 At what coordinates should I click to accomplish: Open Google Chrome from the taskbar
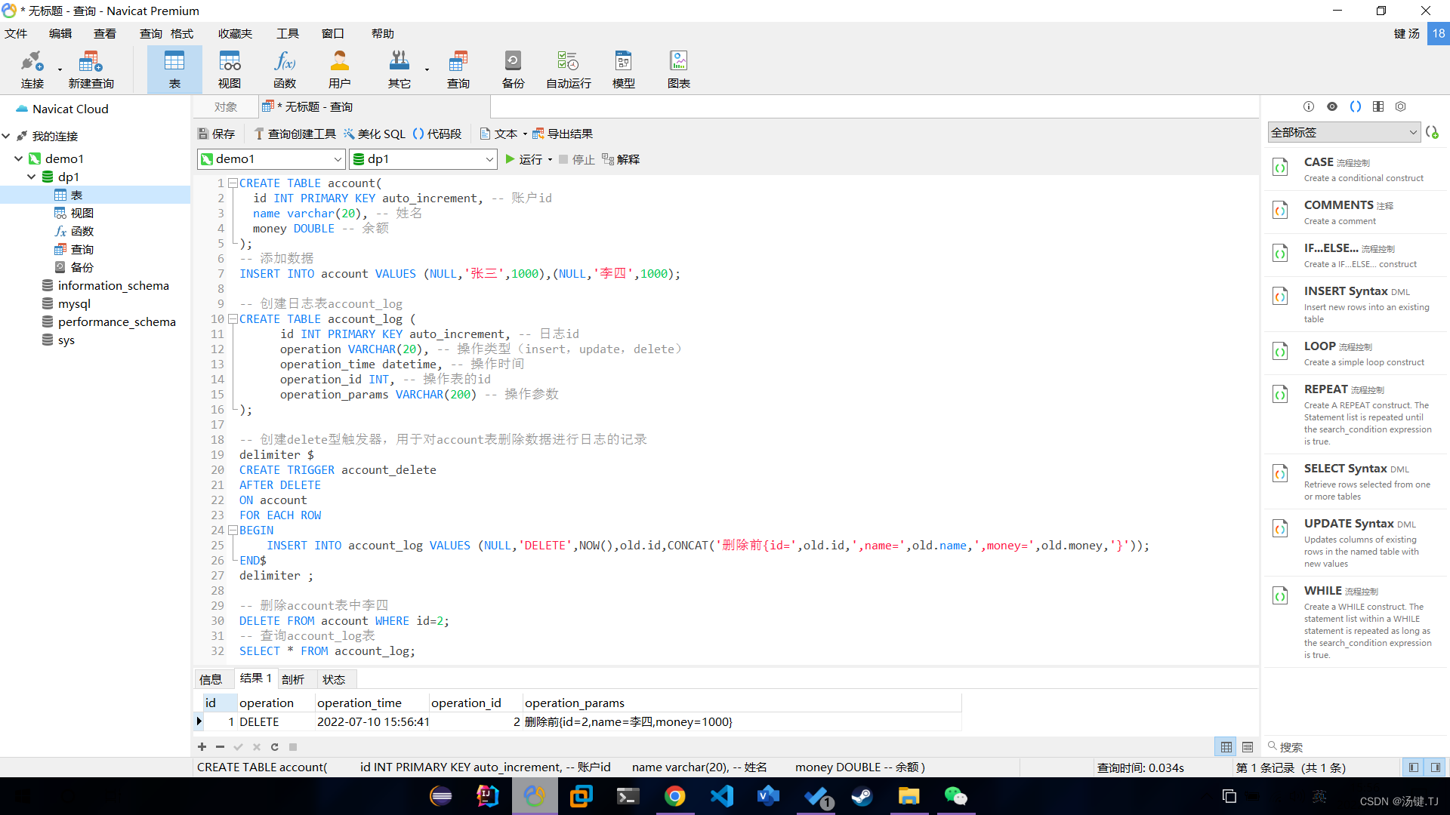click(674, 796)
